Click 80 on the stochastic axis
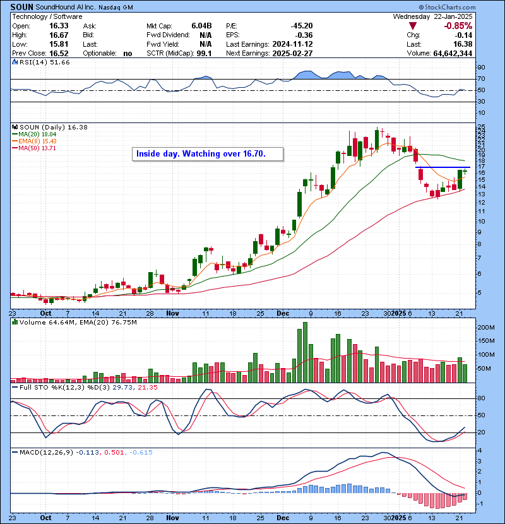 click(x=481, y=398)
